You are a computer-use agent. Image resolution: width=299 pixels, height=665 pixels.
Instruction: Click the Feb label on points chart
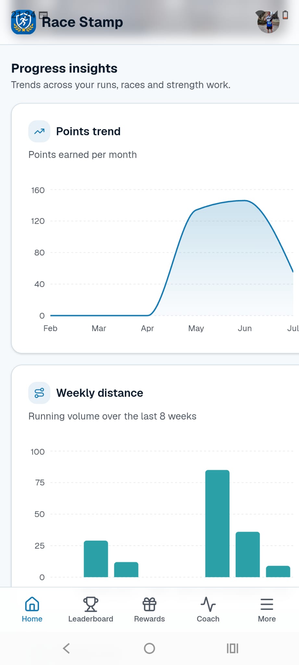[x=50, y=328]
